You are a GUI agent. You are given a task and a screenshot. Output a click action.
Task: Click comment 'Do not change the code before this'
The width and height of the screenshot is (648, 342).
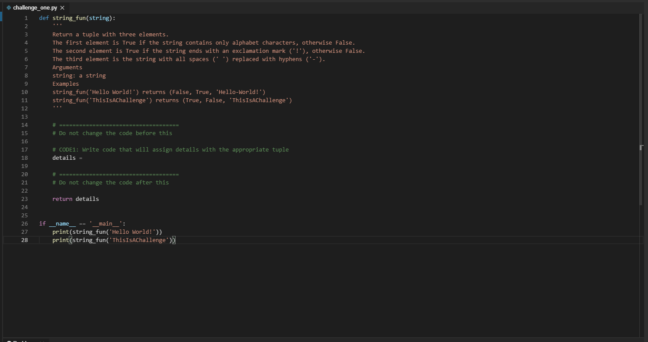click(x=112, y=133)
